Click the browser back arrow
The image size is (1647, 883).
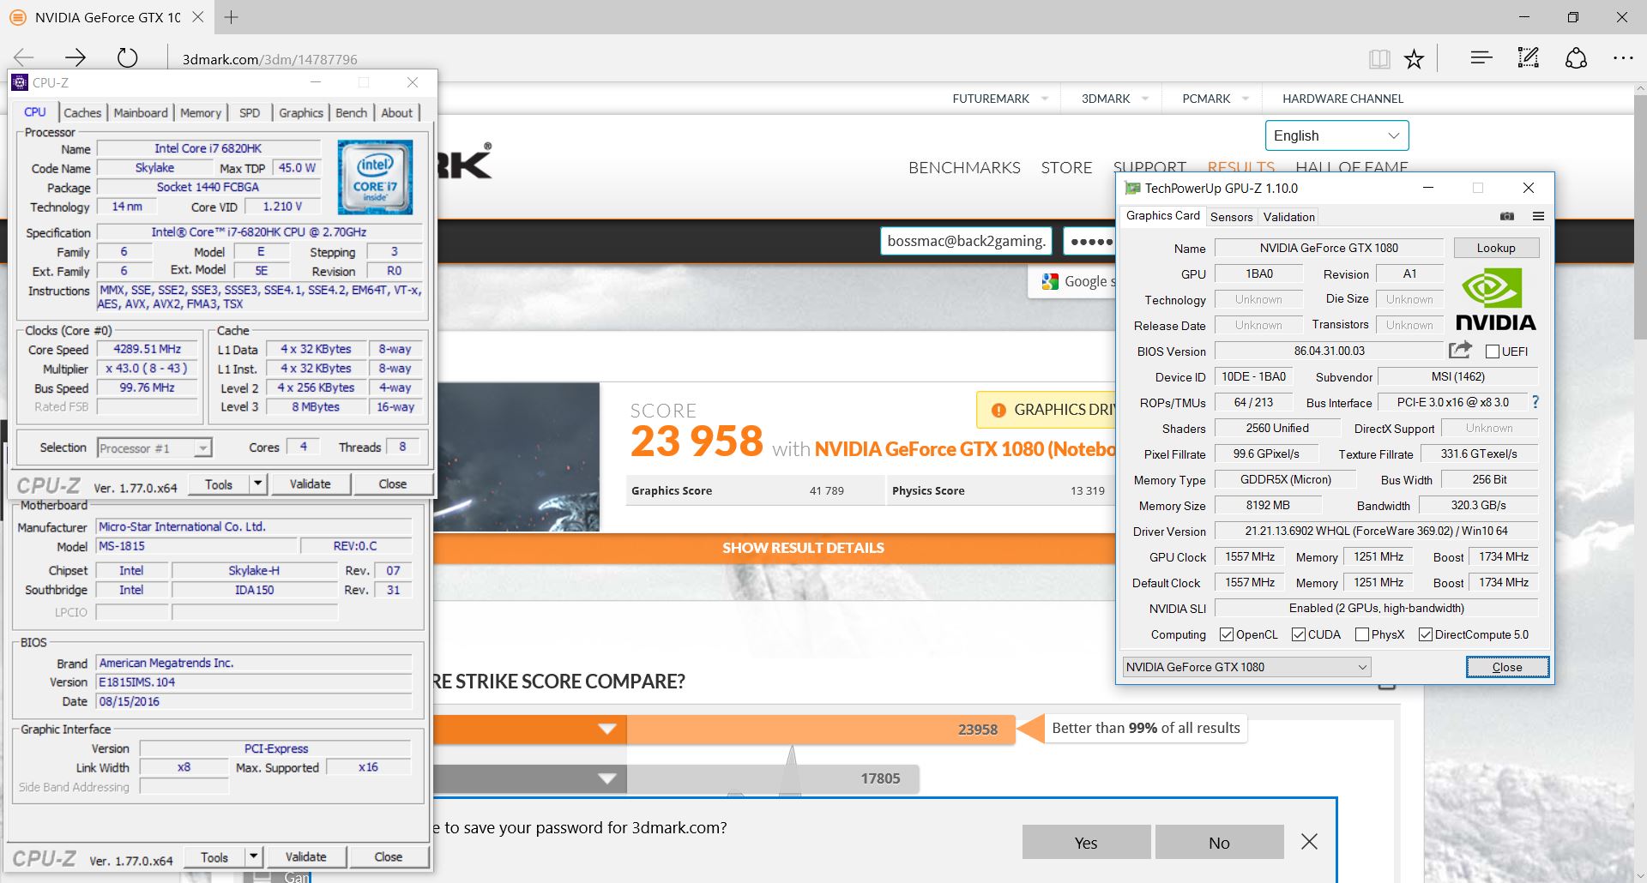23,57
